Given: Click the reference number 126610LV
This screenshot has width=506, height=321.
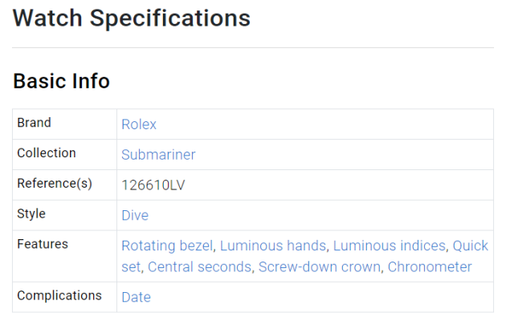Looking at the screenshot, I should [x=153, y=185].
